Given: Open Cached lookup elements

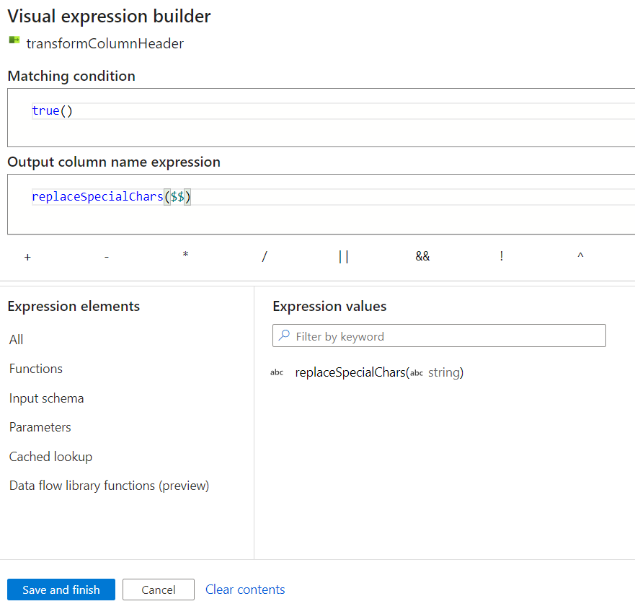Looking at the screenshot, I should [50, 456].
